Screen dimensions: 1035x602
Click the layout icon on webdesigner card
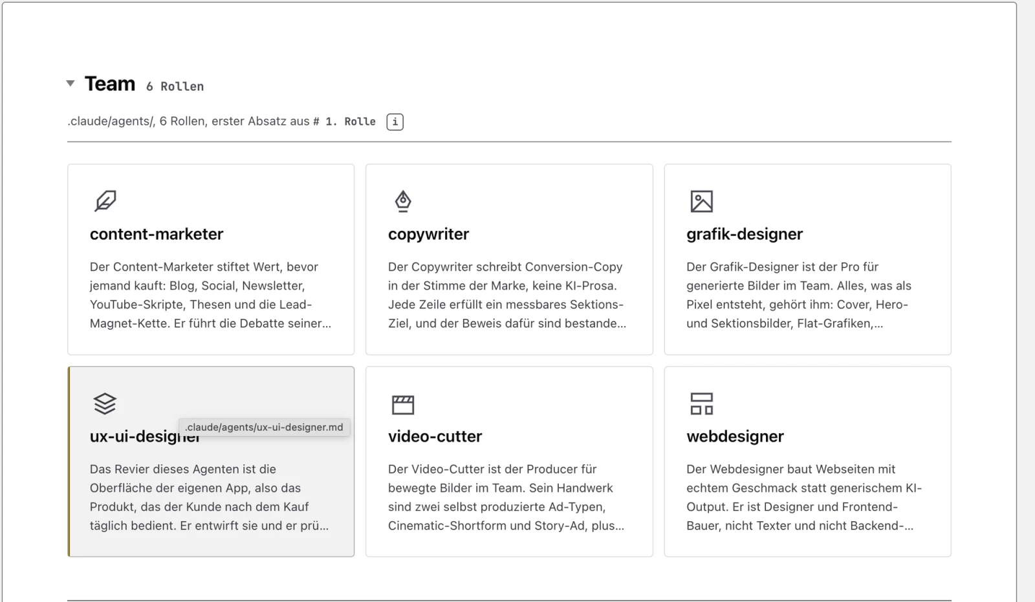(x=701, y=403)
